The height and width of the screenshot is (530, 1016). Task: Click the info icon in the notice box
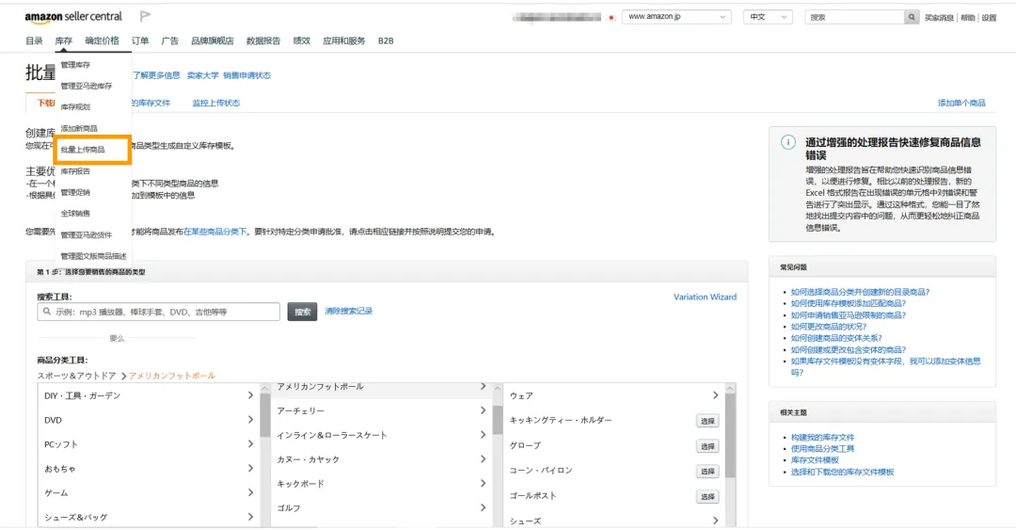pos(788,142)
